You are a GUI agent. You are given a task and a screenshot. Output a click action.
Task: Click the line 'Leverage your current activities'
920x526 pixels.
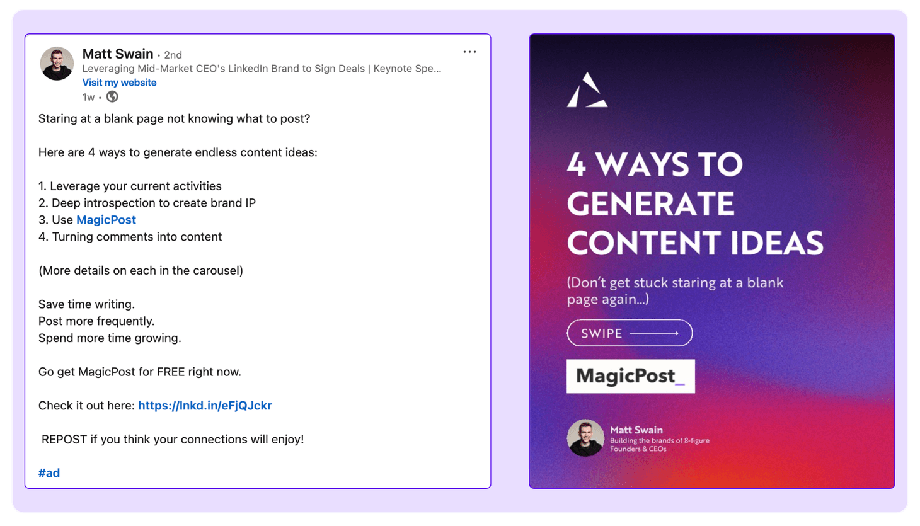[x=130, y=186]
